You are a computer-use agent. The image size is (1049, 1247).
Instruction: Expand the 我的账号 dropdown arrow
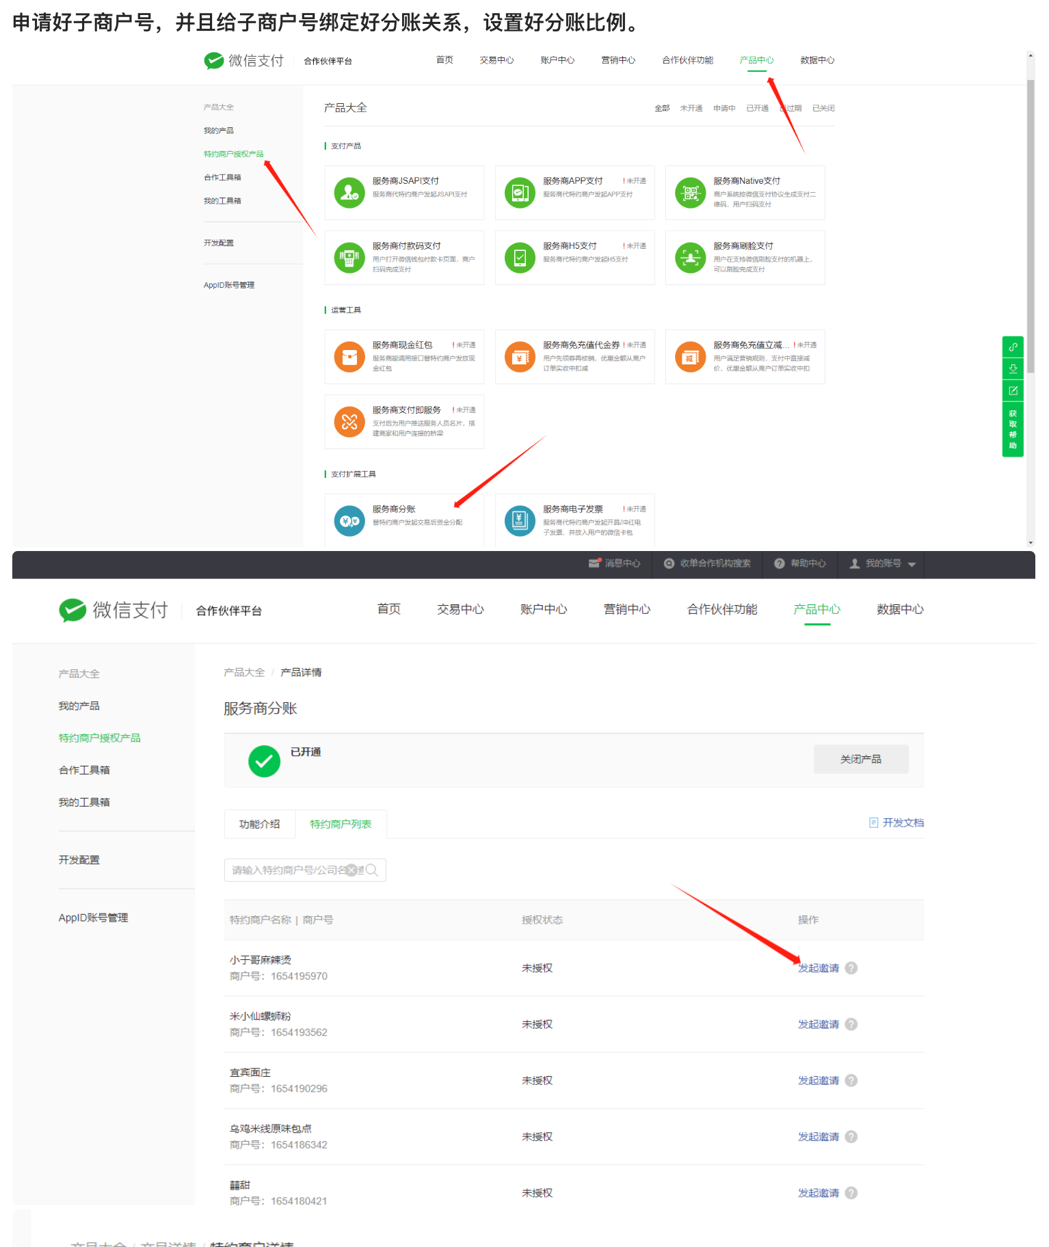click(912, 564)
